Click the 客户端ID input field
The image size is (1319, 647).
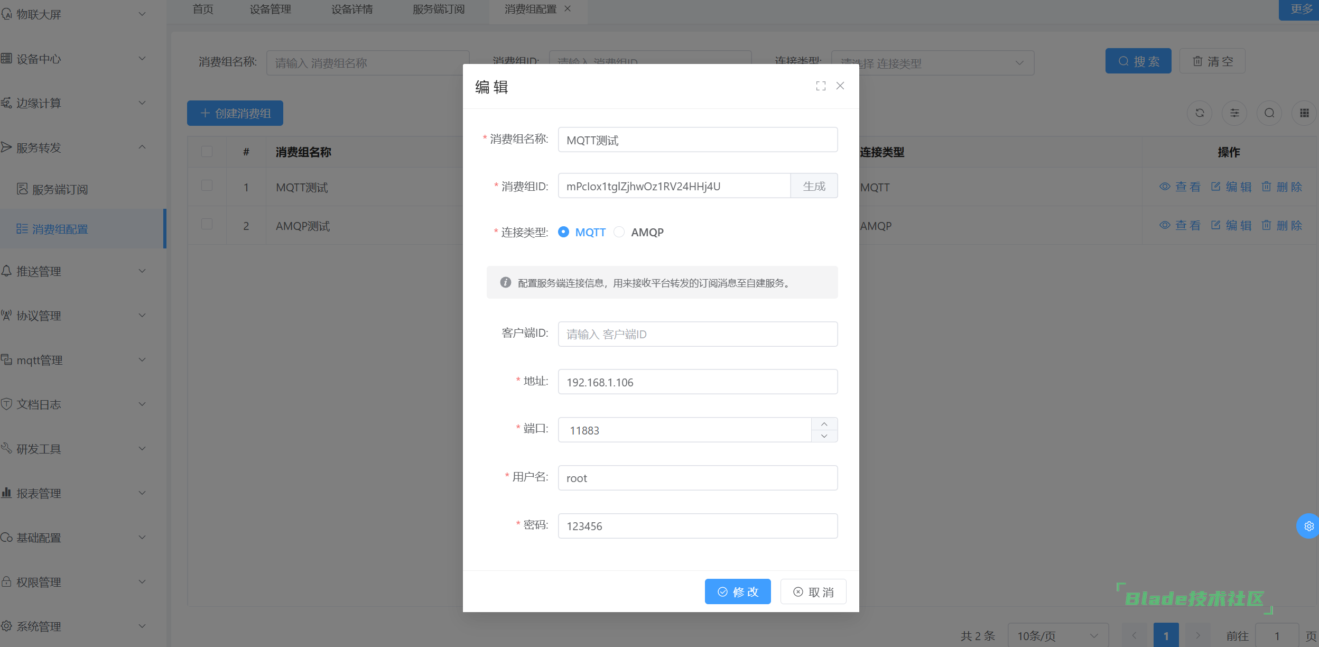[697, 334]
